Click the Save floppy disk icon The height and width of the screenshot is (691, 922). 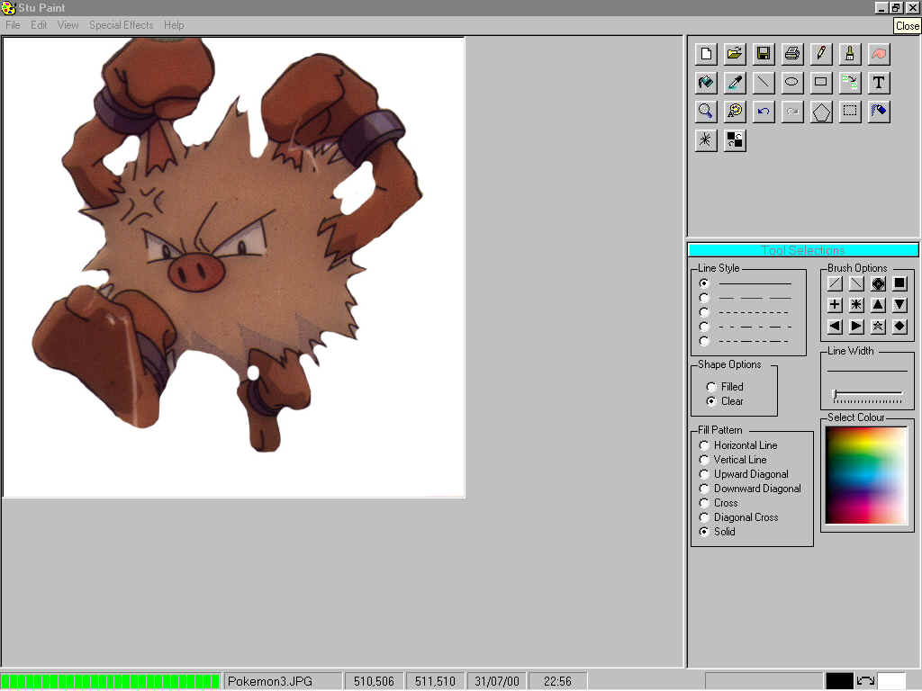(764, 54)
